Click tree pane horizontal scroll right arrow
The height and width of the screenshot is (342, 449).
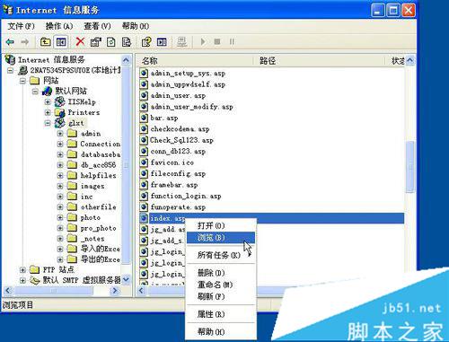coord(114,291)
